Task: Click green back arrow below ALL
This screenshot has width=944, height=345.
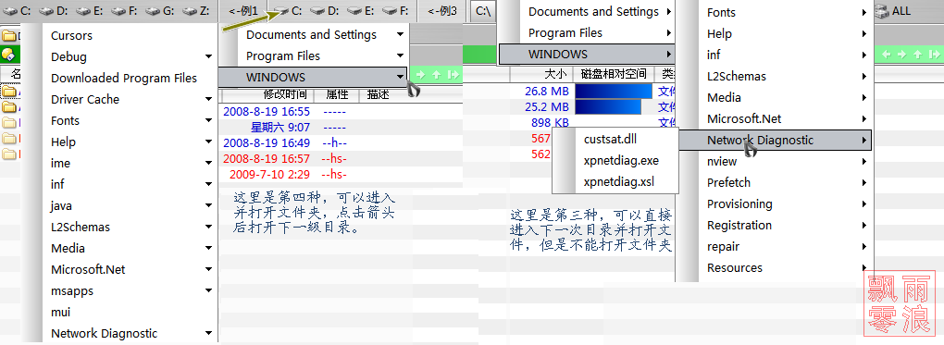Action: [x=887, y=55]
